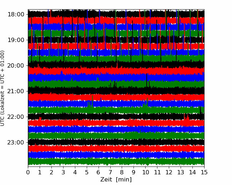Click the x-axis tick label 9

tap(134, 172)
